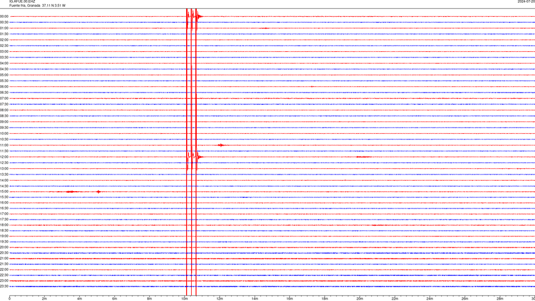Select the 15:00 time label
The height and width of the screenshot is (301, 535).
coord(4,192)
